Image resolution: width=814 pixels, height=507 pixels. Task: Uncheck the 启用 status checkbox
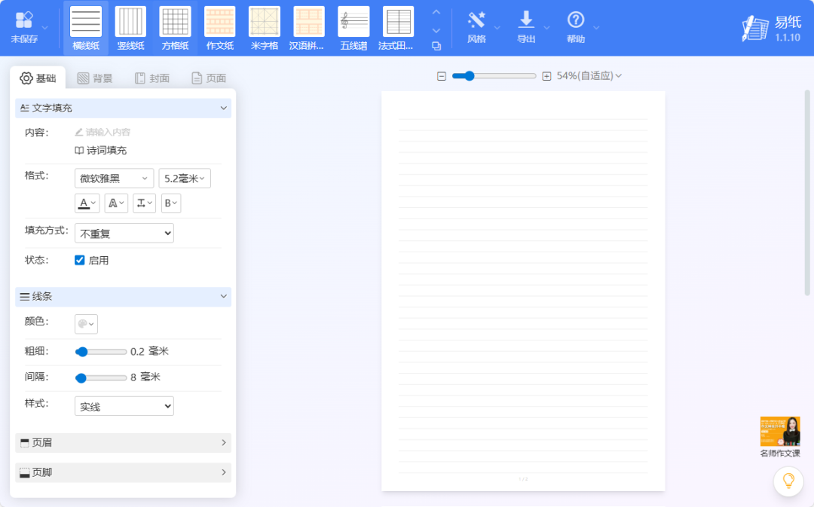click(79, 260)
